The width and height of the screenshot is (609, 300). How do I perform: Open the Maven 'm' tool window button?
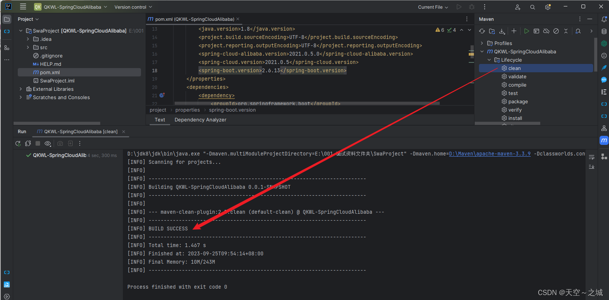(604, 140)
